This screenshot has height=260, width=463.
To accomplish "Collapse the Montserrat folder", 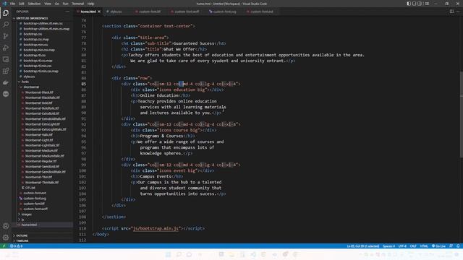I will point(31,87).
